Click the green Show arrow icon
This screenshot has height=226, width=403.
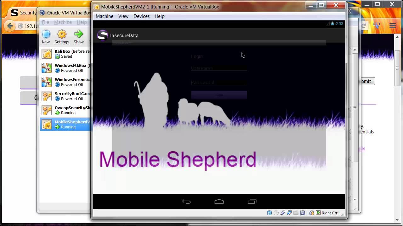click(x=79, y=34)
